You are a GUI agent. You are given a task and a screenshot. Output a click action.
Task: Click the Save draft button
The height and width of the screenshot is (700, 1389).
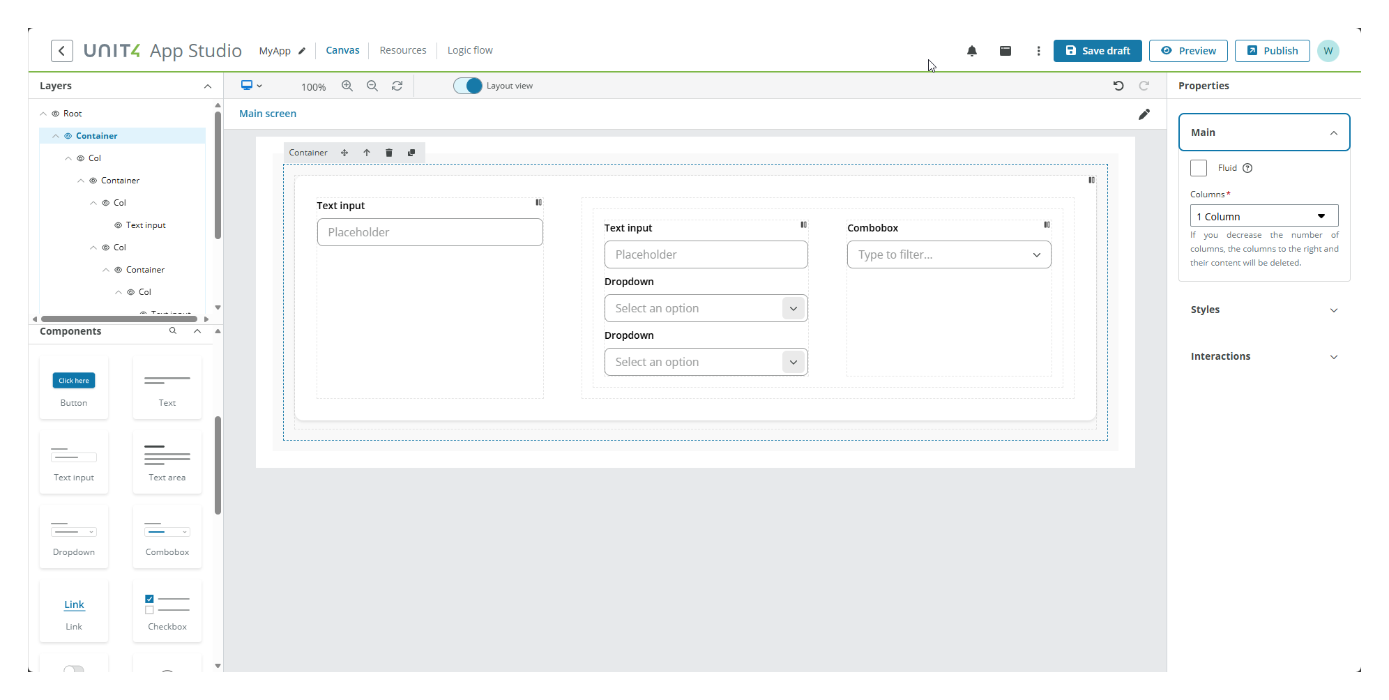(x=1098, y=51)
